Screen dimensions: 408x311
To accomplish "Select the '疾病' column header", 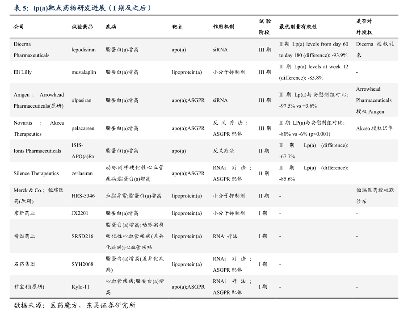I will tap(111, 26).
